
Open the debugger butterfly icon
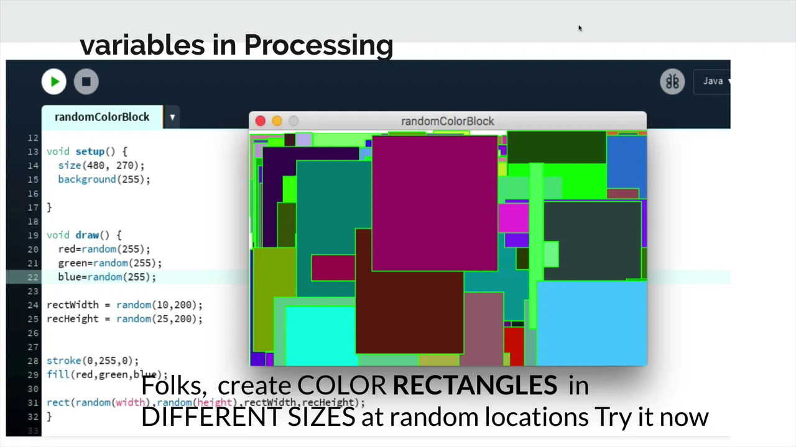pyautogui.click(x=672, y=81)
